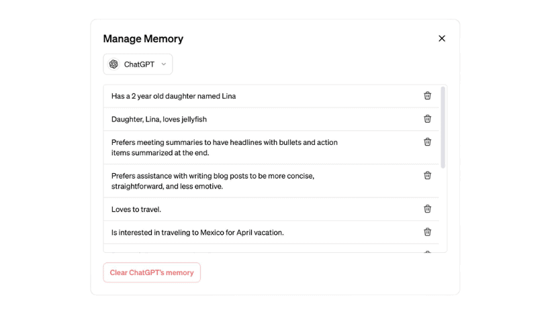
Task: Click the memory list vertical scrollbar
Action: point(443,127)
